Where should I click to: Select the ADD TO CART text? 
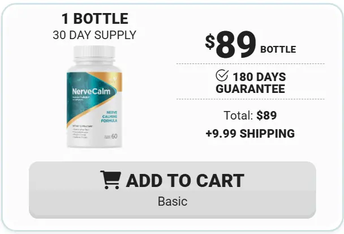185,181
